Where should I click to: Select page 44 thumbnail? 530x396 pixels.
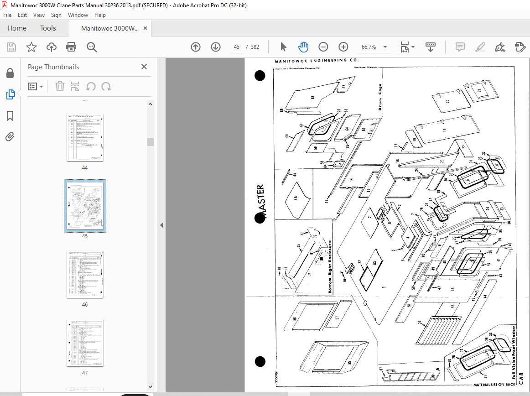click(x=85, y=138)
